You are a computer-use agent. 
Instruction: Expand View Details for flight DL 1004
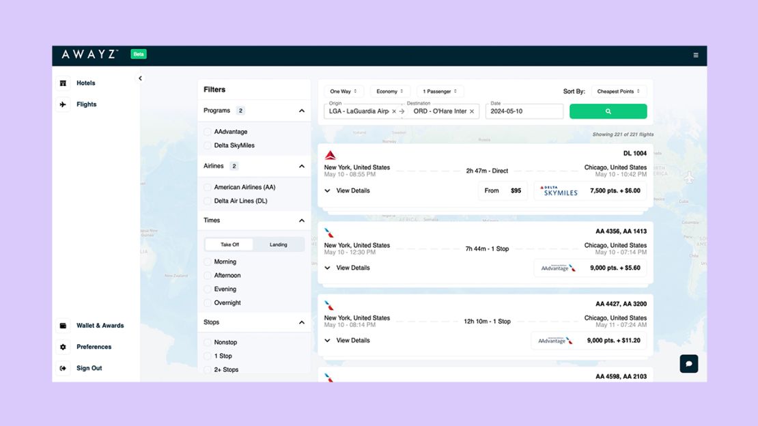347,190
